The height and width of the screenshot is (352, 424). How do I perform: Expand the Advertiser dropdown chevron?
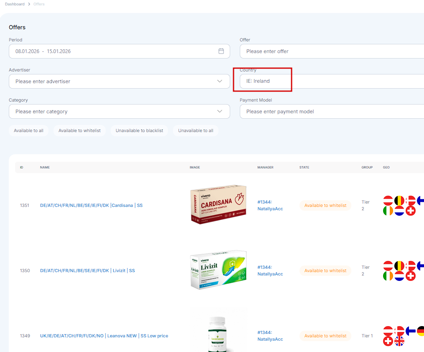pyautogui.click(x=220, y=81)
